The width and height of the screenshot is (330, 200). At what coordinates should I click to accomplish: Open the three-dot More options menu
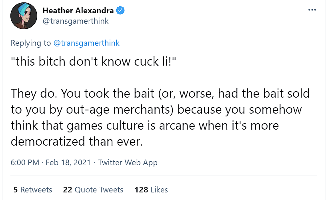(312, 10)
